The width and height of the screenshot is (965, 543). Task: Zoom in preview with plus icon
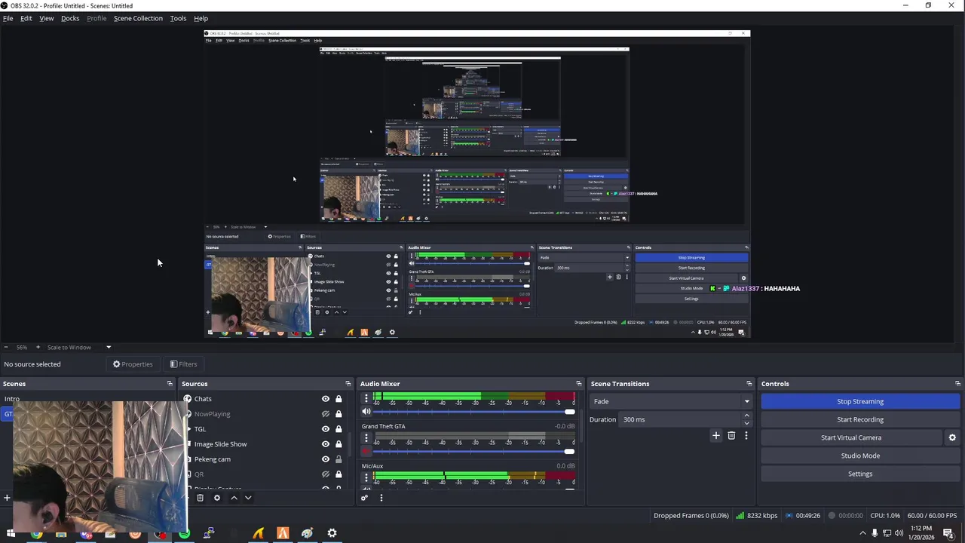point(38,347)
